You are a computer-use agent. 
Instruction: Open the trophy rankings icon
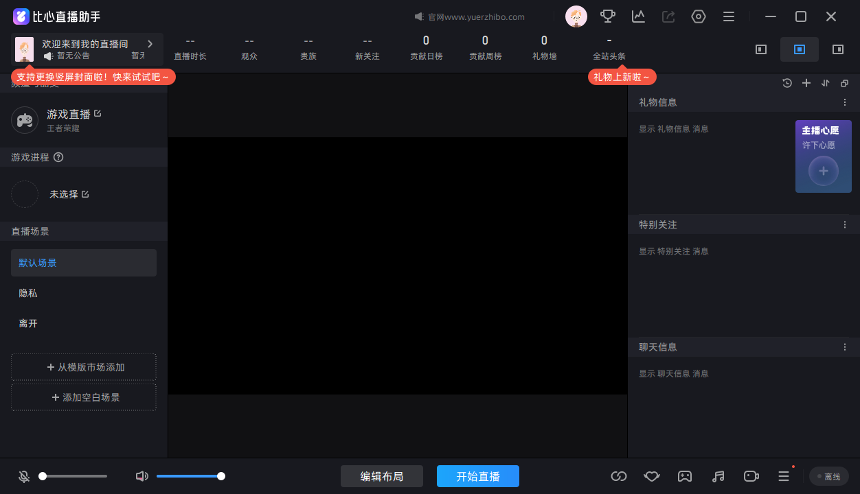(608, 16)
